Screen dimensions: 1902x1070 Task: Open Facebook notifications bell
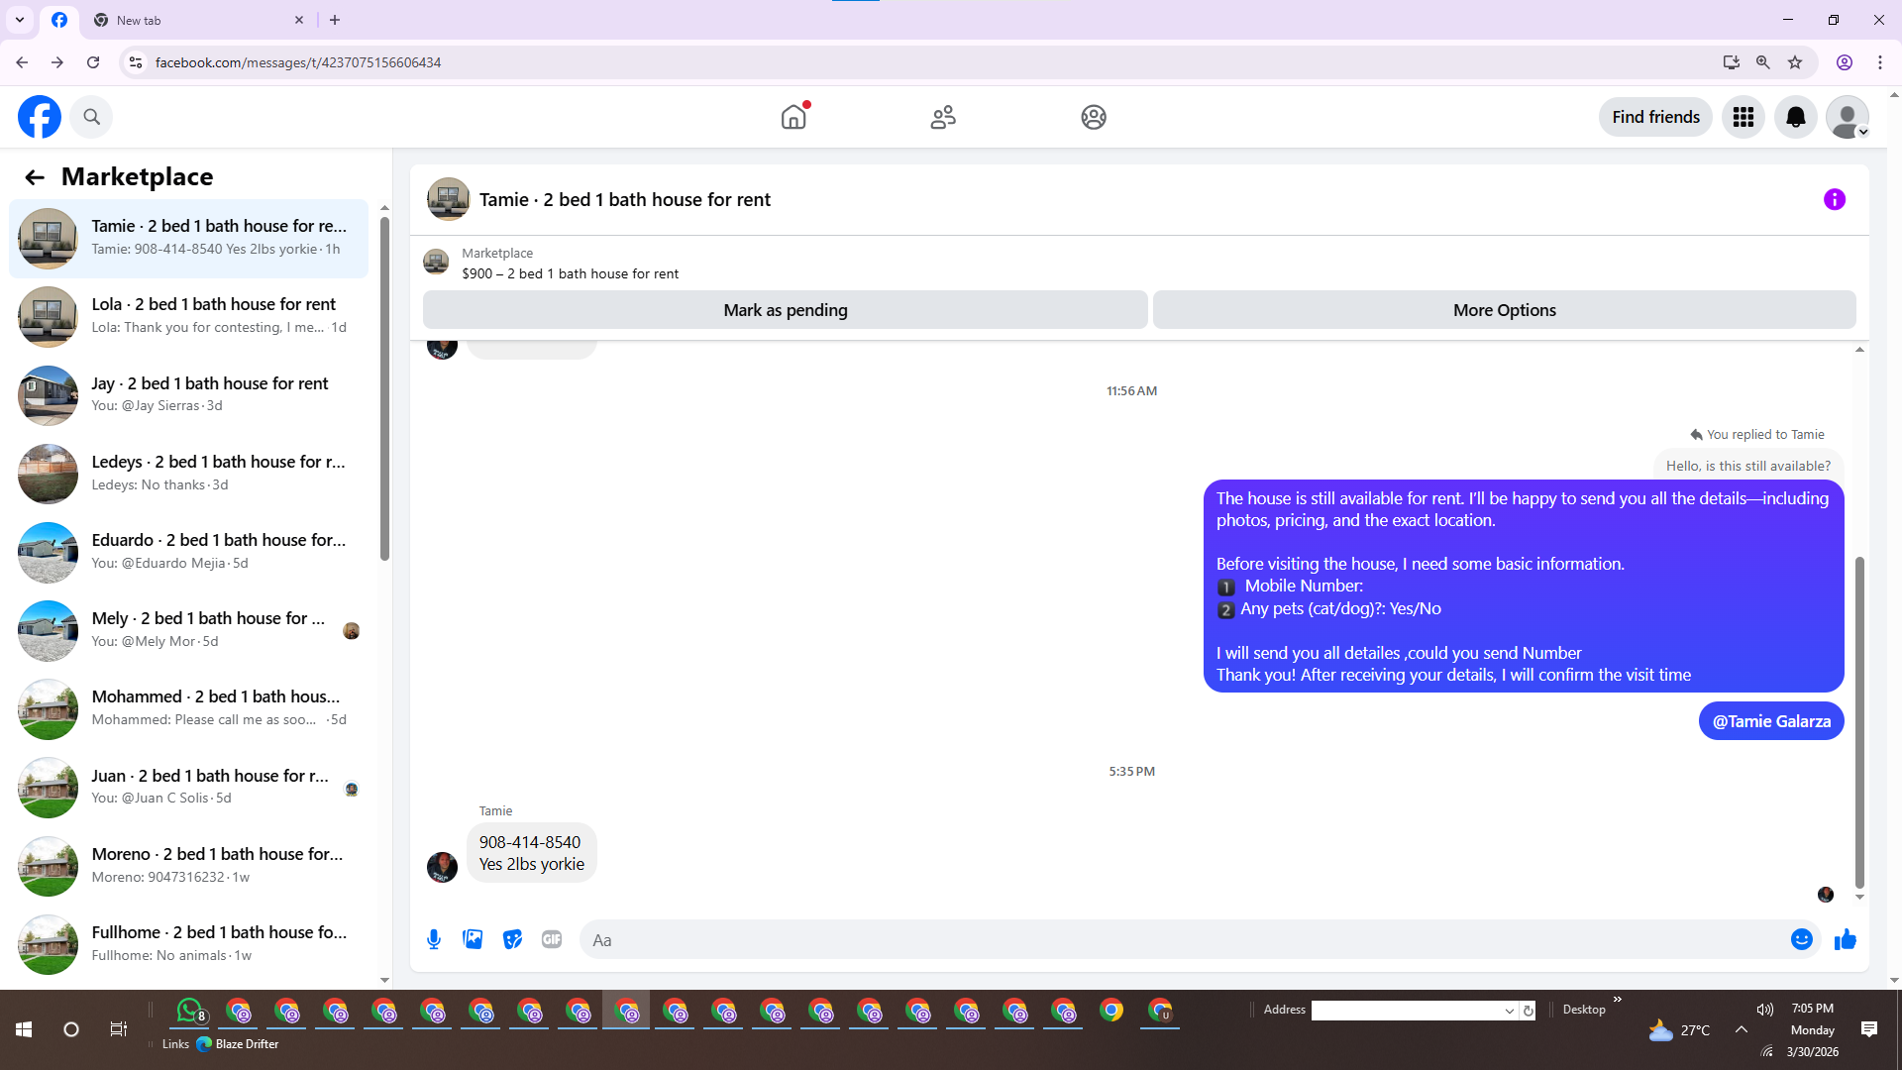pos(1795,117)
